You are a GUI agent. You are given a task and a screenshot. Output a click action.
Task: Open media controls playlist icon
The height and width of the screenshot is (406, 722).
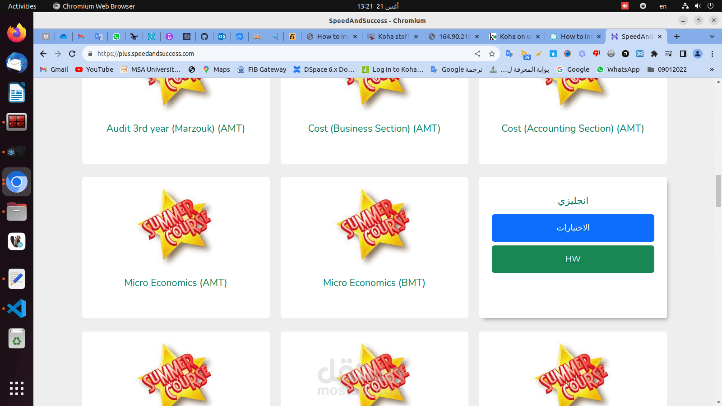coord(669,54)
